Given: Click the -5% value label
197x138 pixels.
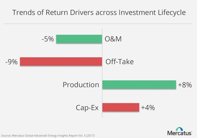Looking at the screenshot, I should (48, 39).
